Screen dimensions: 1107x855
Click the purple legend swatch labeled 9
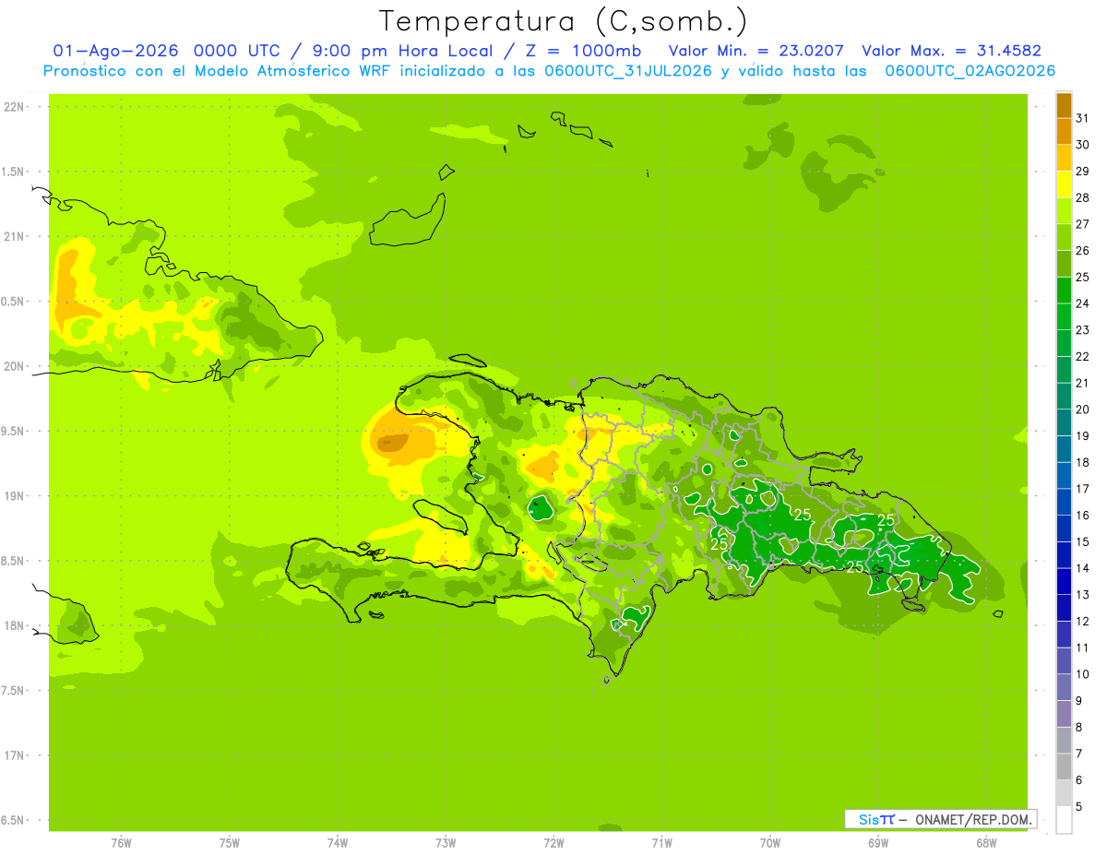tap(1064, 688)
